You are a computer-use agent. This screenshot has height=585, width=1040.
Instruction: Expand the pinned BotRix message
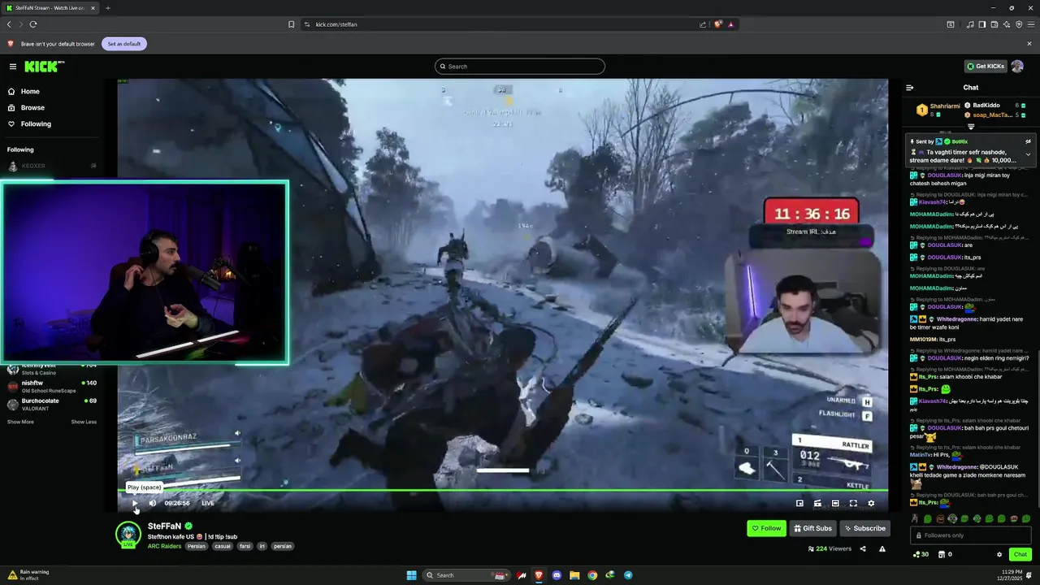1028,154
